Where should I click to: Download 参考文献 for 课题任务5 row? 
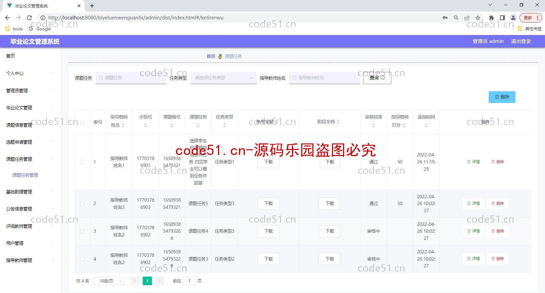tap(268, 203)
